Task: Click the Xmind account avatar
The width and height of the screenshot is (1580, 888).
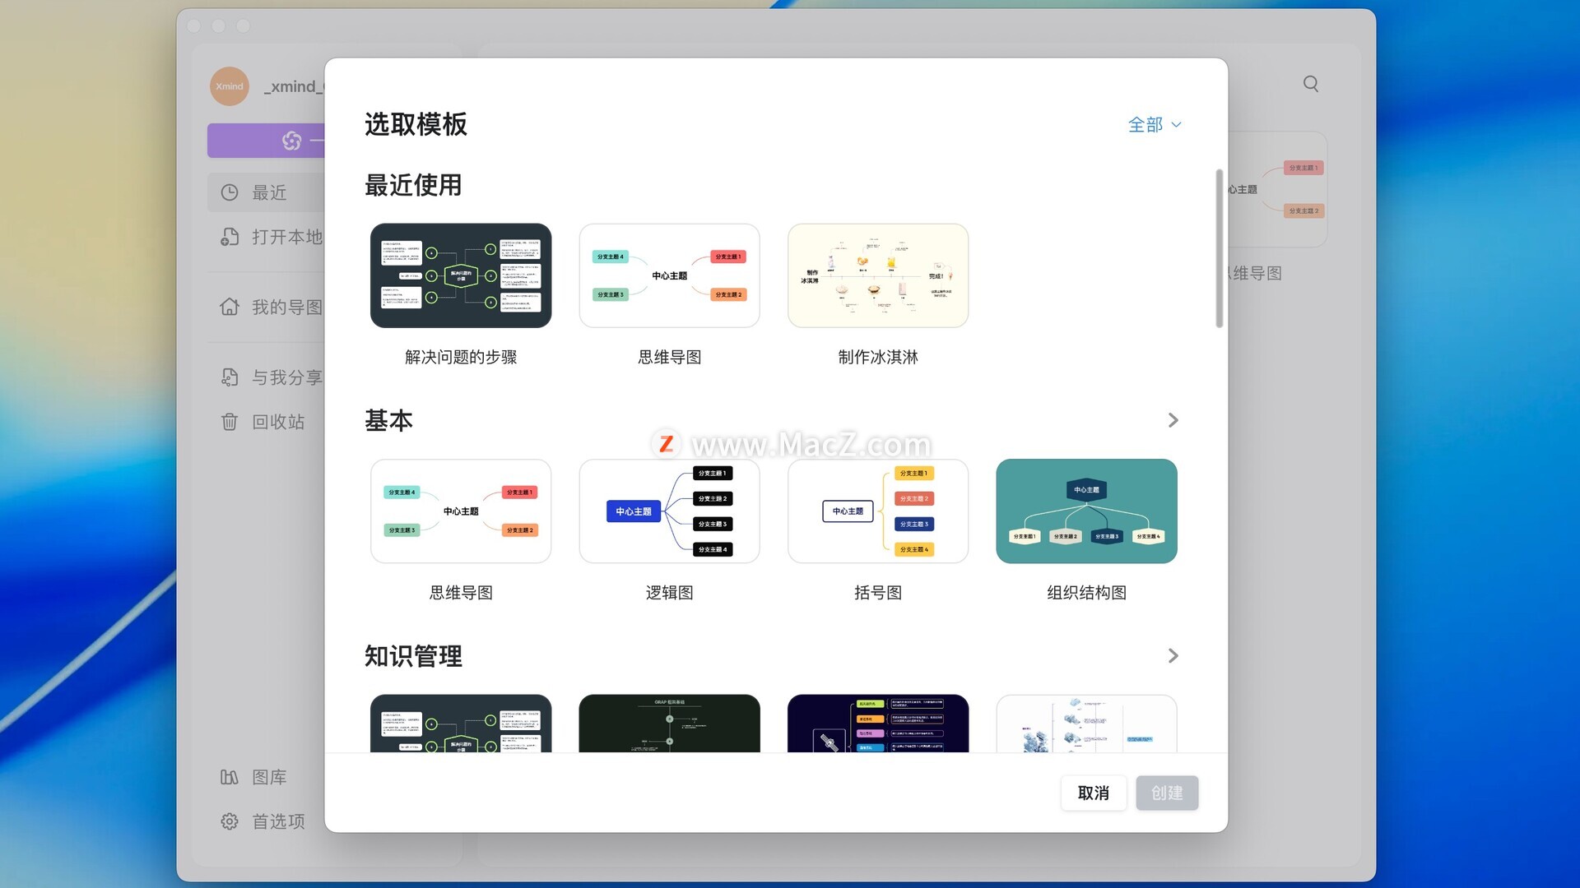Action: tap(230, 86)
